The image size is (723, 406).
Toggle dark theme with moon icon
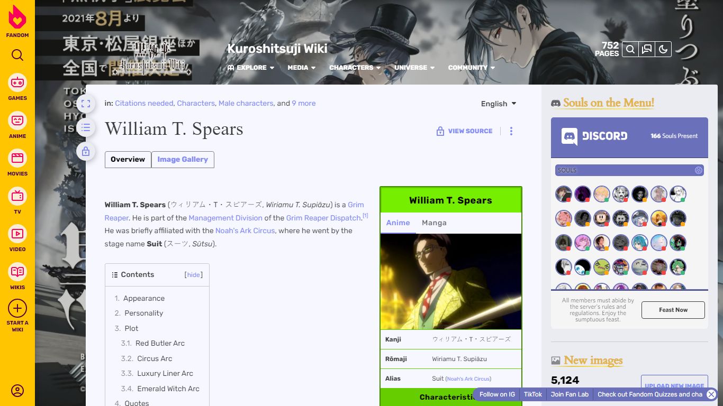(x=663, y=49)
